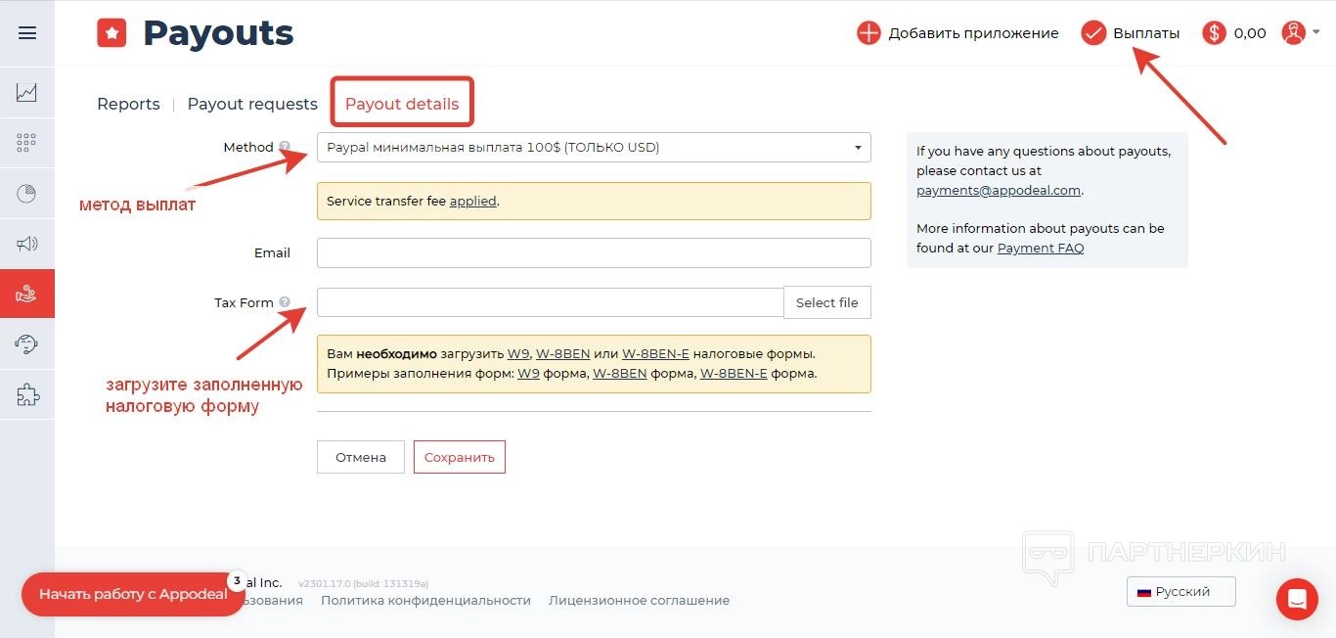Open the Payment FAQ link
The image size is (1336, 638).
(x=1041, y=249)
